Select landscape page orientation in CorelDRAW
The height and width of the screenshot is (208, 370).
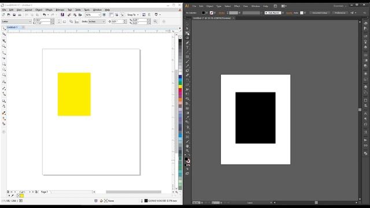(64, 21)
